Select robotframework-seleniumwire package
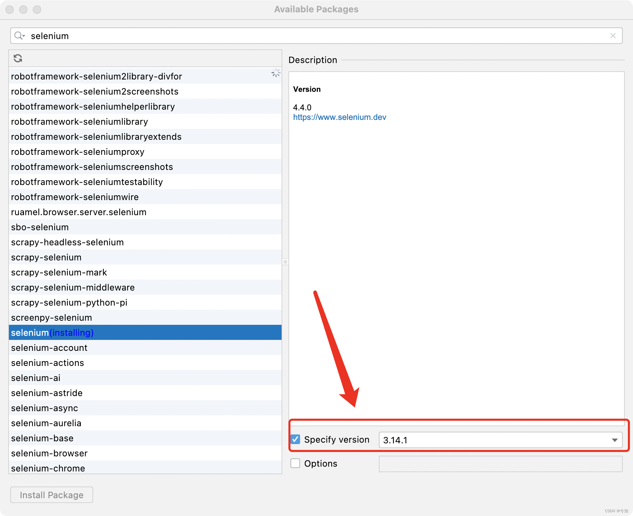Viewport: 633px width, 516px height. (x=145, y=197)
